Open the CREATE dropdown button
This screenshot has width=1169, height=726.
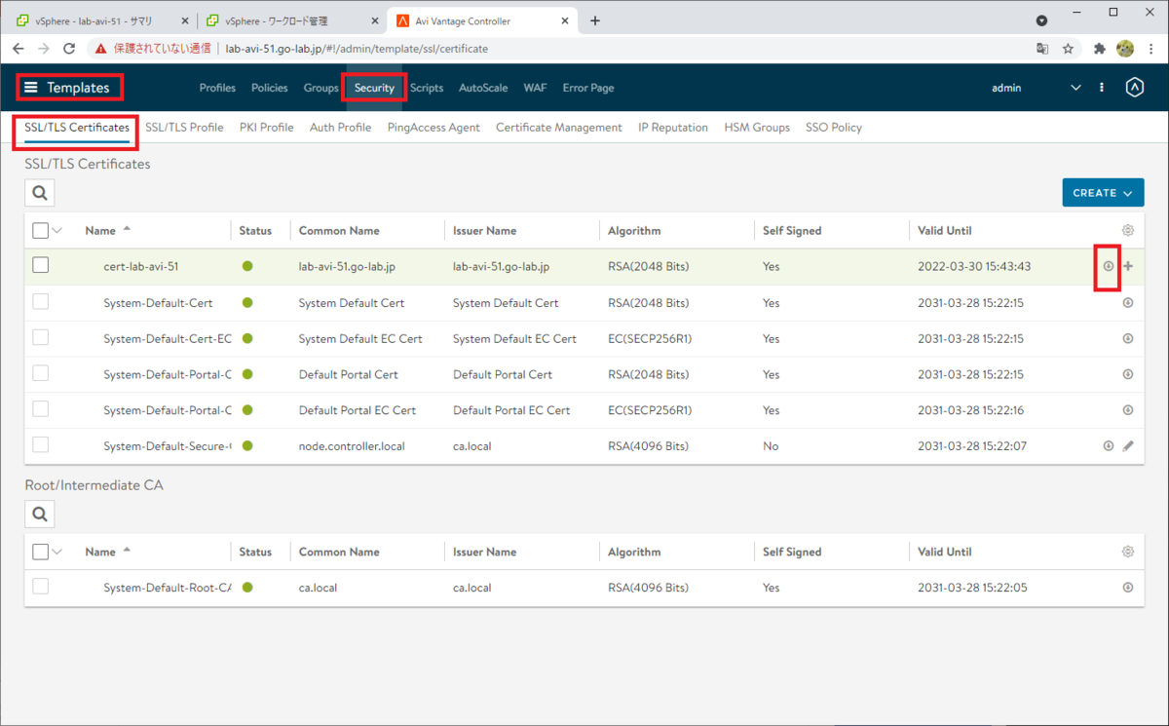[1103, 193]
